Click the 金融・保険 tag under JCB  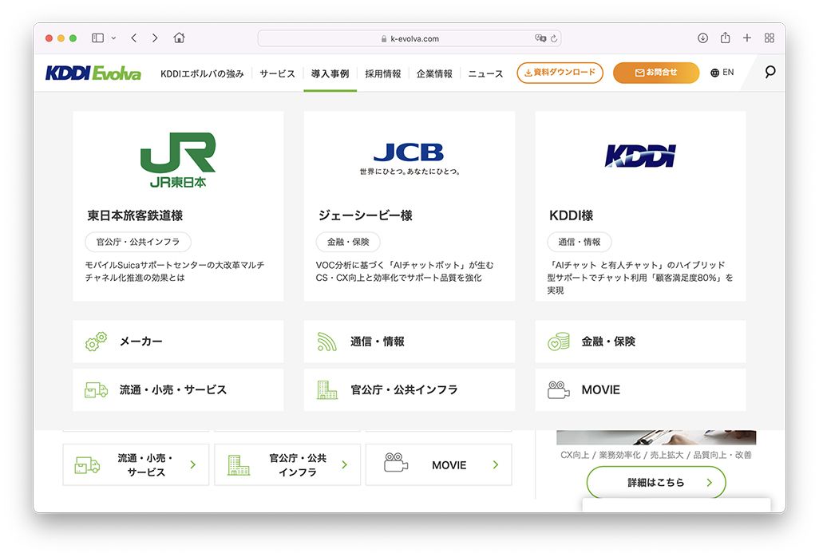[x=348, y=242]
